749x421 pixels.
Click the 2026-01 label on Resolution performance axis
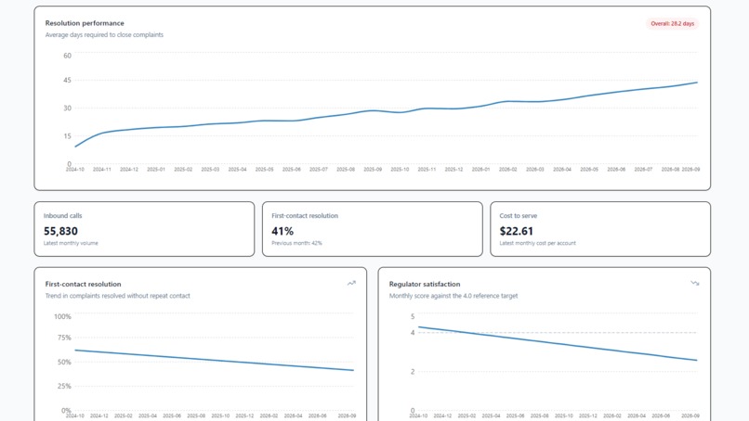pyautogui.click(x=480, y=170)
